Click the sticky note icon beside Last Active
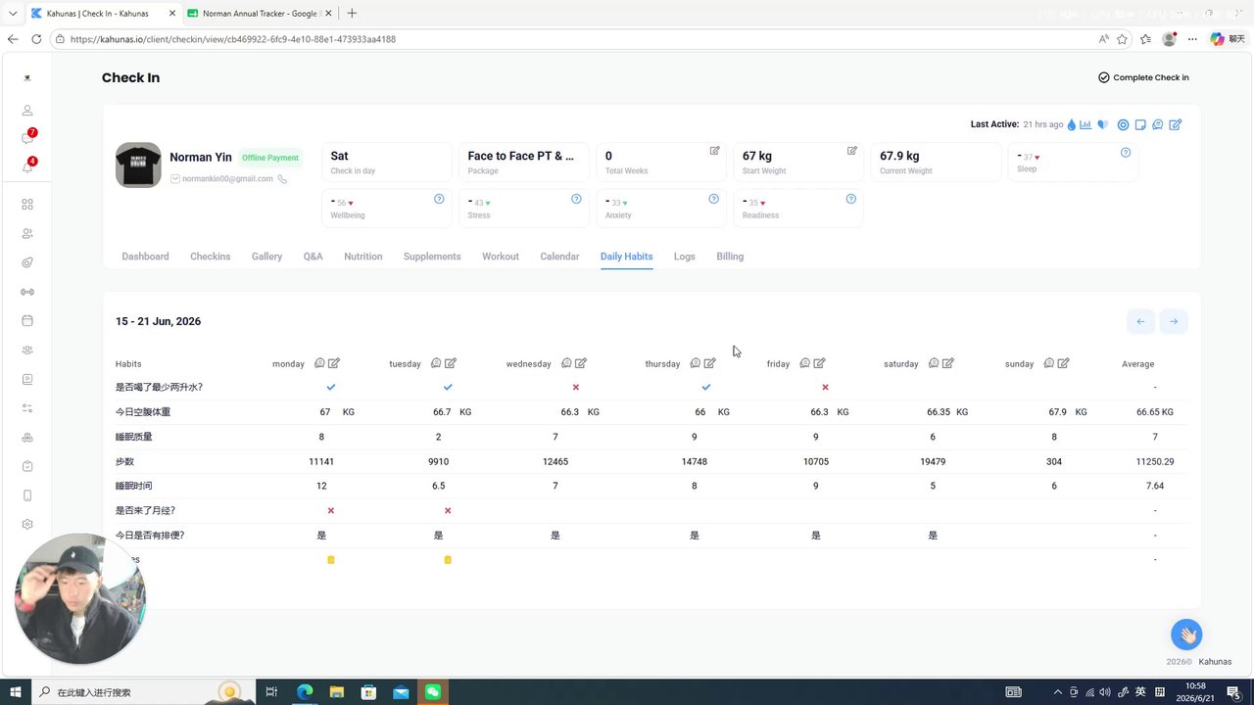The height and width of the screenshot is (705, 1254). 1140,124
